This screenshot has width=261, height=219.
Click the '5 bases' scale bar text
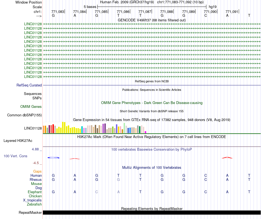[x=90, y=7]
